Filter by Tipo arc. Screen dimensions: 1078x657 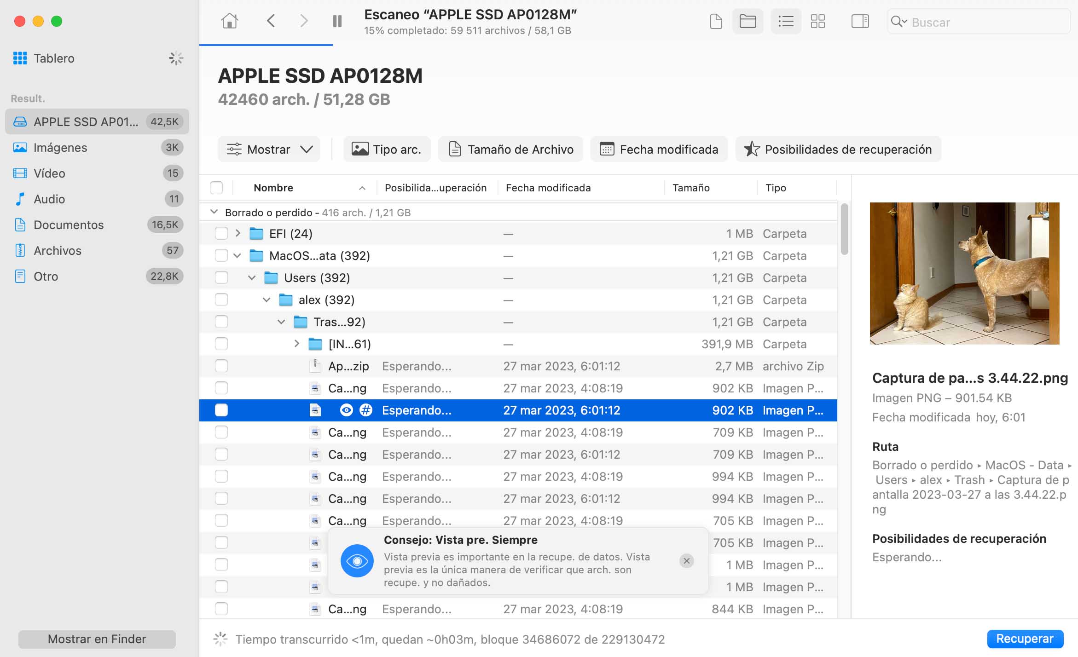pos(387,149)
